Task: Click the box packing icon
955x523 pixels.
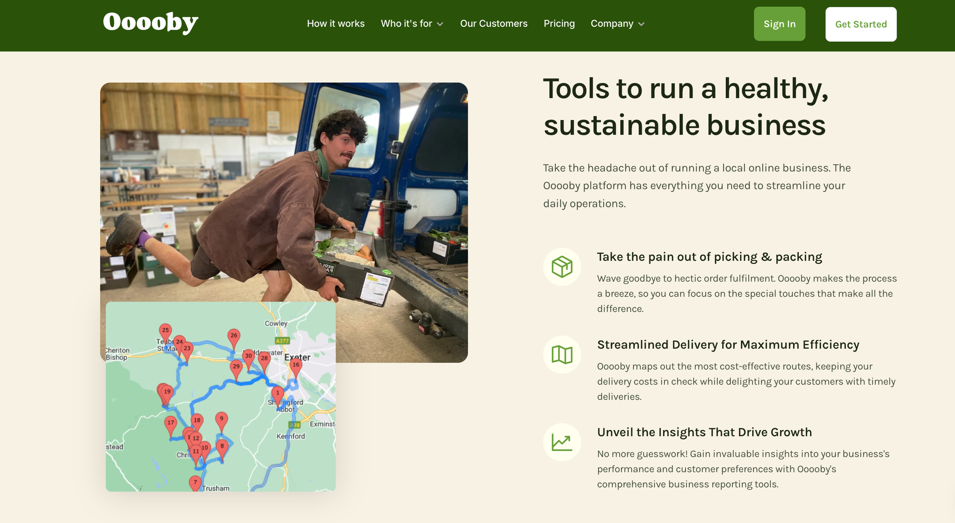Action: click(562, 267)
